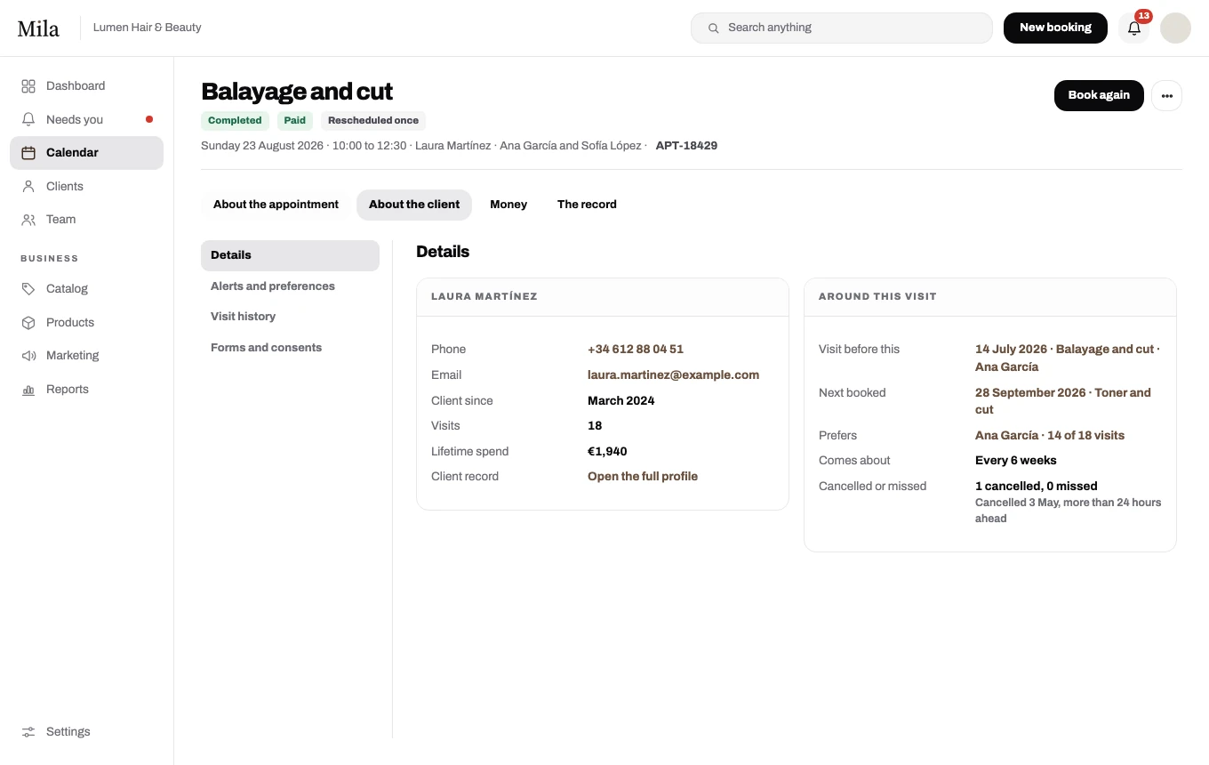
Task: Click the Completed status badge
Action: point(235,120)
